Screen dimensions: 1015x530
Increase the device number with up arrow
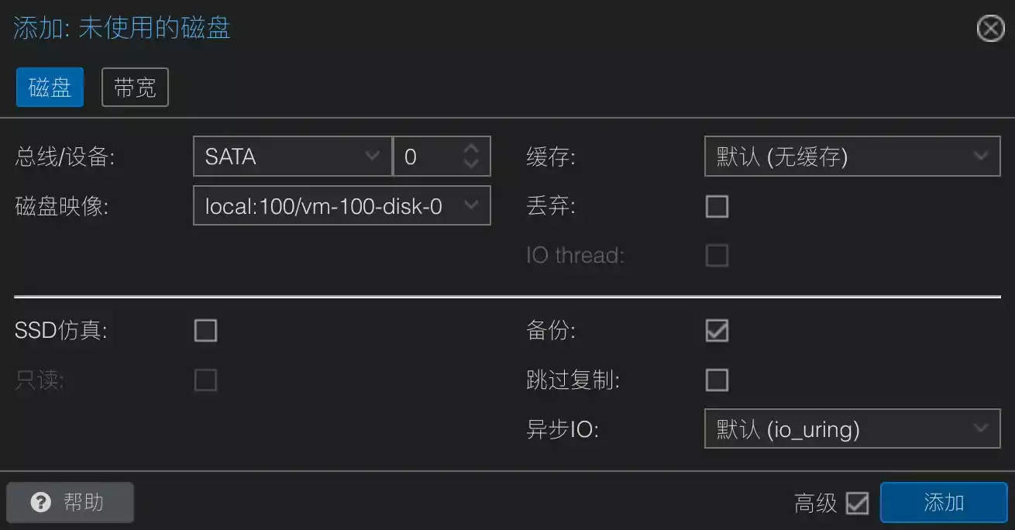471,150
